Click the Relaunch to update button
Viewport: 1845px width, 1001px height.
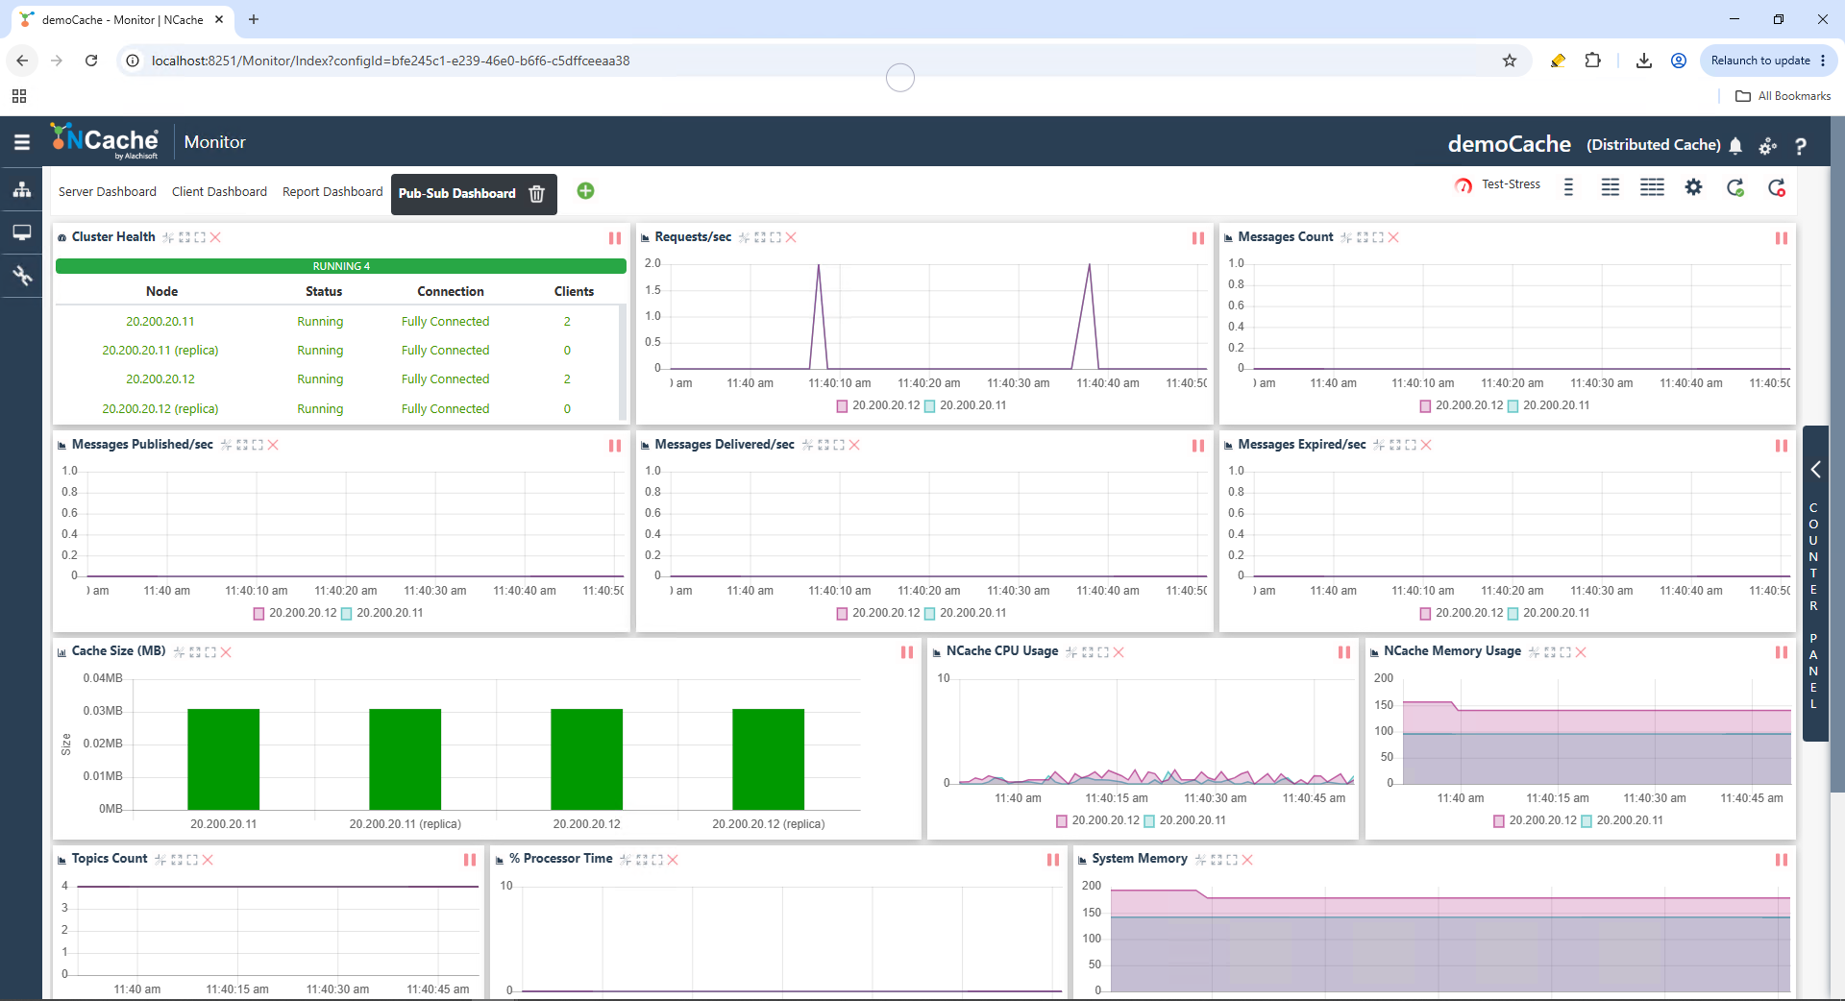(x=1768, y=61)
